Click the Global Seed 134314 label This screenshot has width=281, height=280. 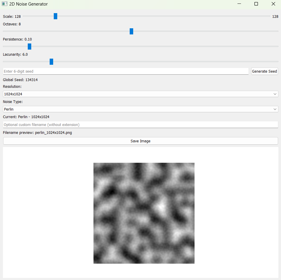pyautogui.click(x=20, y=79)
